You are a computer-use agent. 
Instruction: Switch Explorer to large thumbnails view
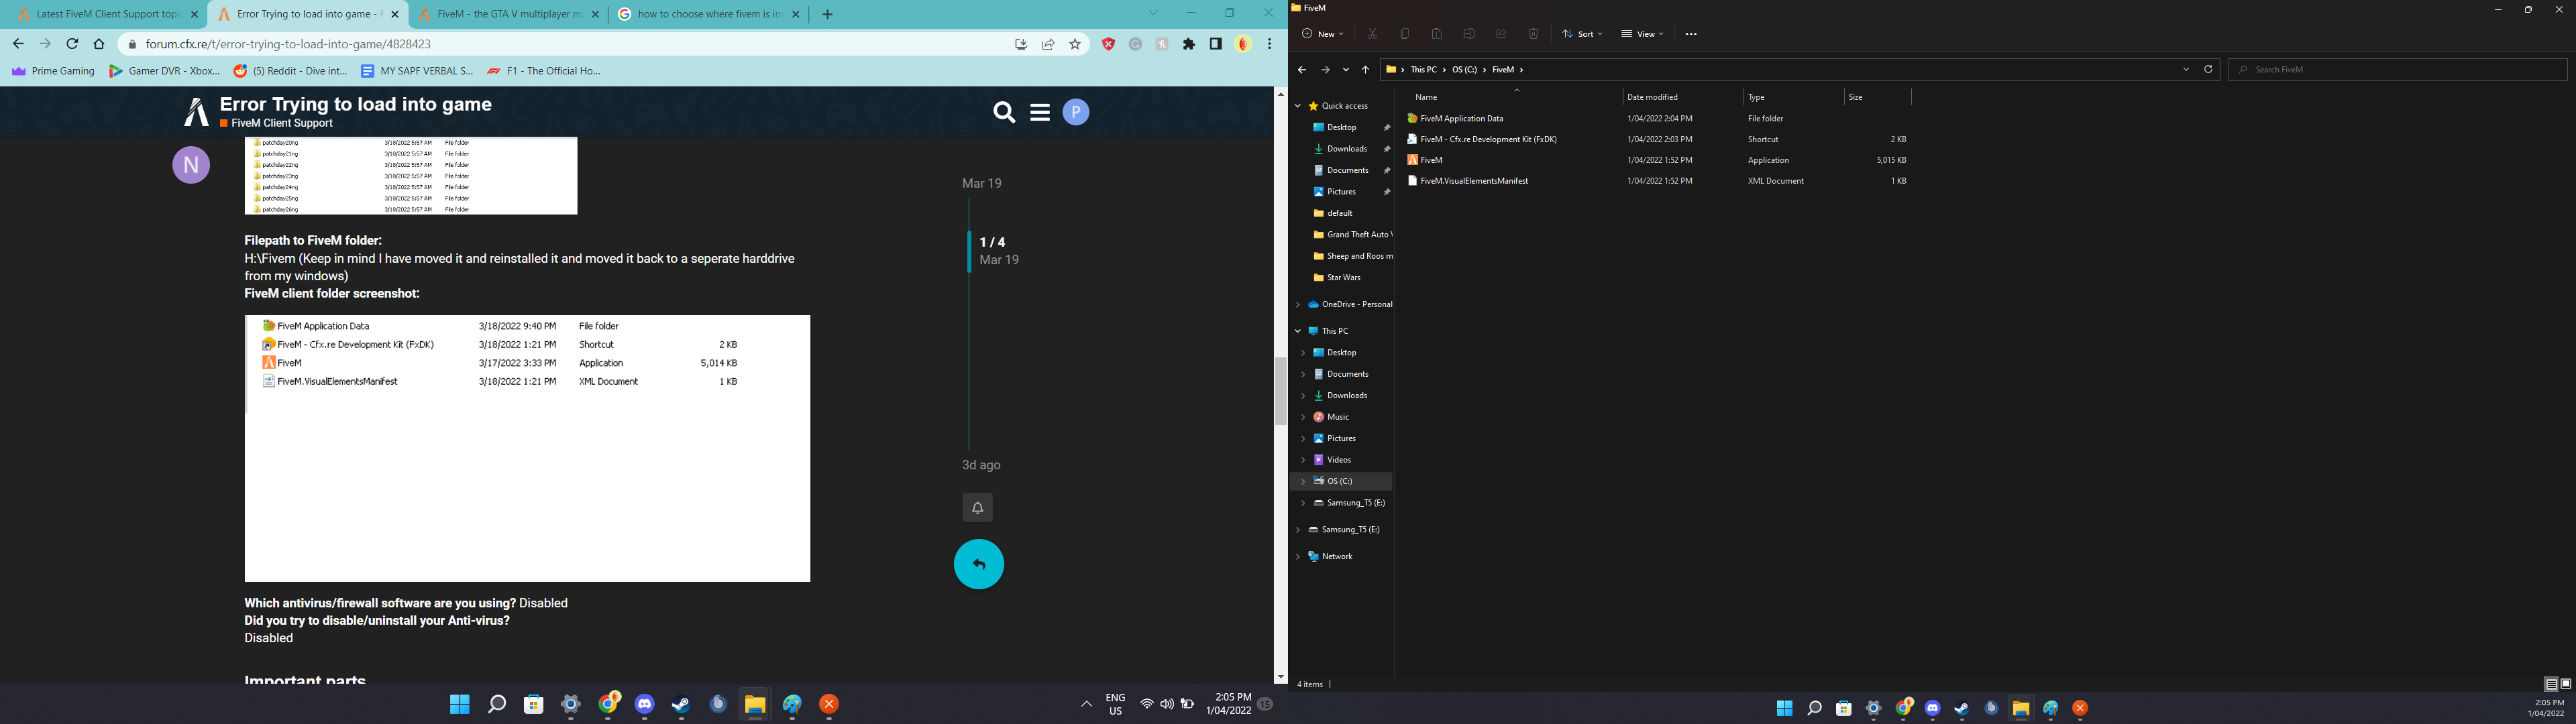[2565, 685]
